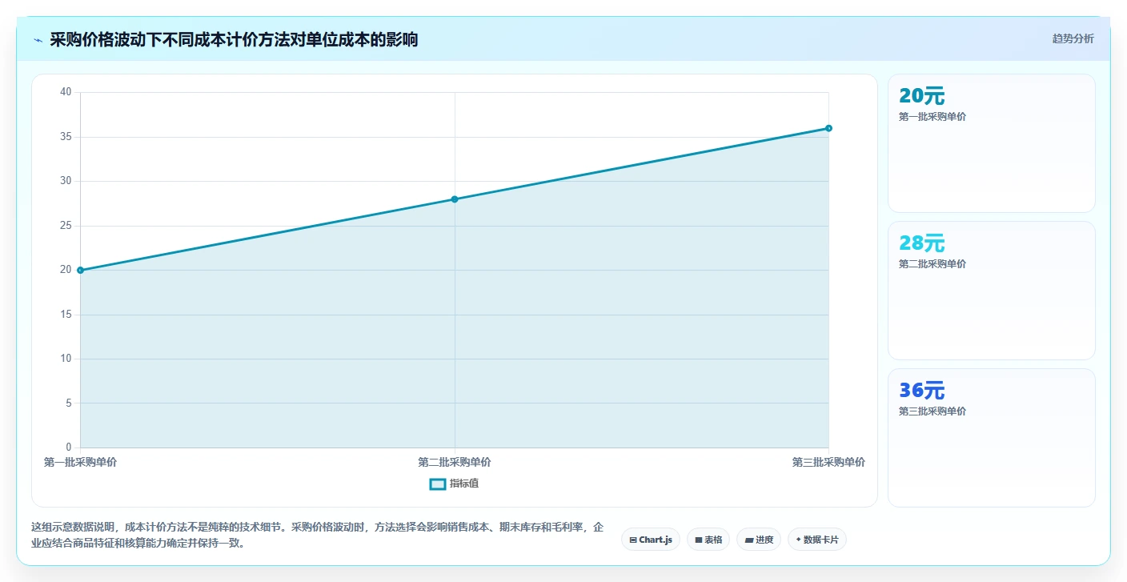Select the 表格 tag chip

tap(708, 540)
